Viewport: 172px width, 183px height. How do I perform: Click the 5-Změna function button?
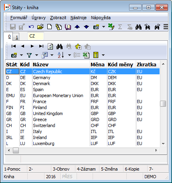[x=109, y=169]
